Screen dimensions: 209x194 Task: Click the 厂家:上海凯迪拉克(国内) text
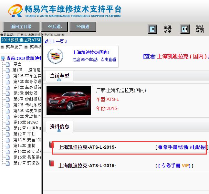click(x=121, y=91)
